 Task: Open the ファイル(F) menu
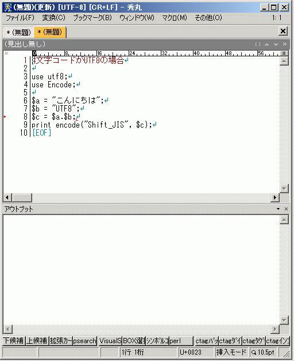[x=20, y=18]
